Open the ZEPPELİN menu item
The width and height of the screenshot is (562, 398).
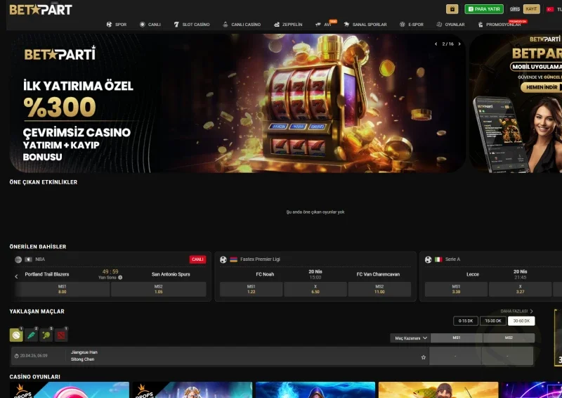[288, 25]
